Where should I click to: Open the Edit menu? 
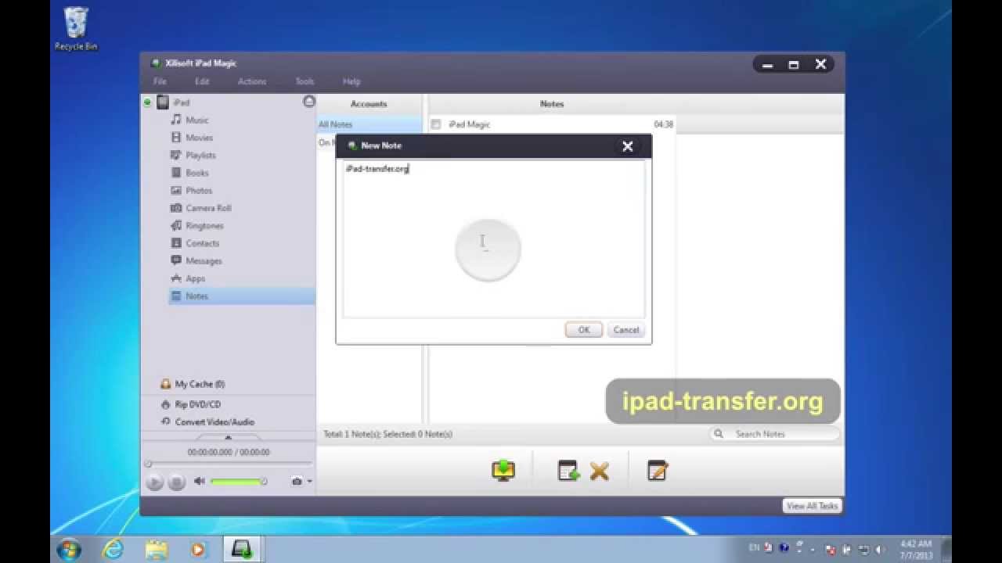point(202,81)
